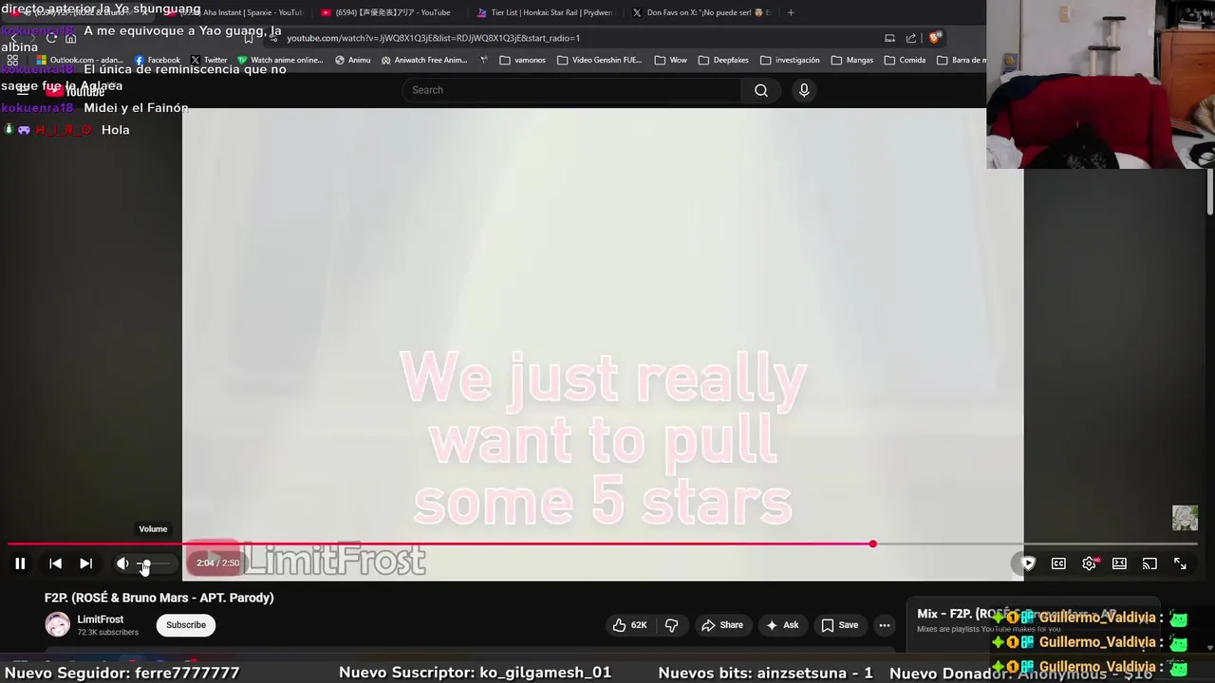The height and width of the screenshot is (683, 1215).
Task: Dislike the video
Action: [672, 625]
